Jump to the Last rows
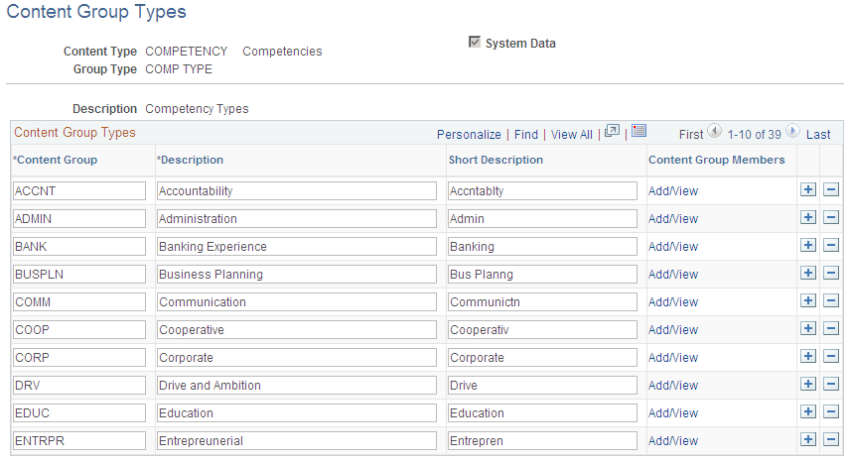This screenshot has width=849, height=462. tap(818, 134)
